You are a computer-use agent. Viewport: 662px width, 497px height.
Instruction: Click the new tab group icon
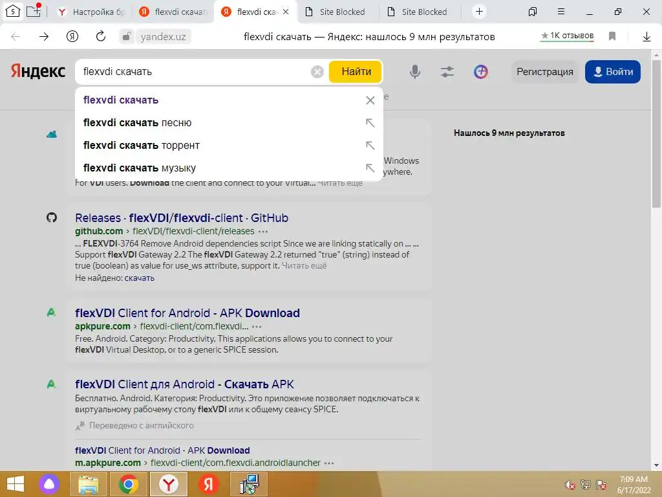[34, 10]
